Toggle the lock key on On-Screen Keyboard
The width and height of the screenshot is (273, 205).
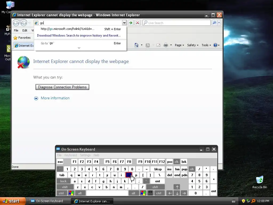click(63, 181)
